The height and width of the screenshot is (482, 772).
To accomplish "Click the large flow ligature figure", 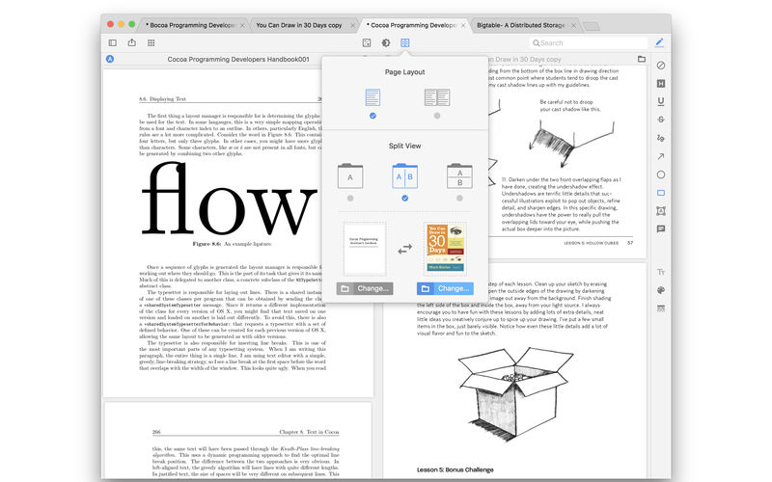I will [230, 200].
